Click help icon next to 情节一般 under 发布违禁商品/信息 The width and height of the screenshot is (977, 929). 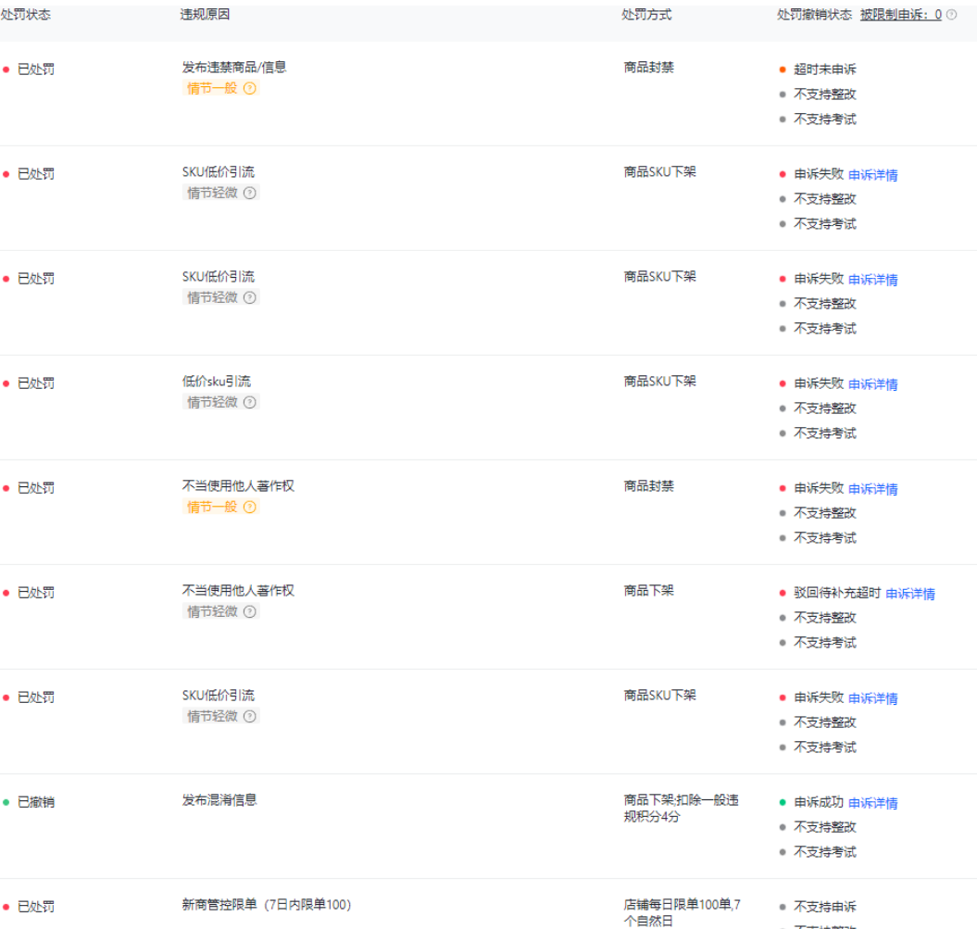click(249, 89)
